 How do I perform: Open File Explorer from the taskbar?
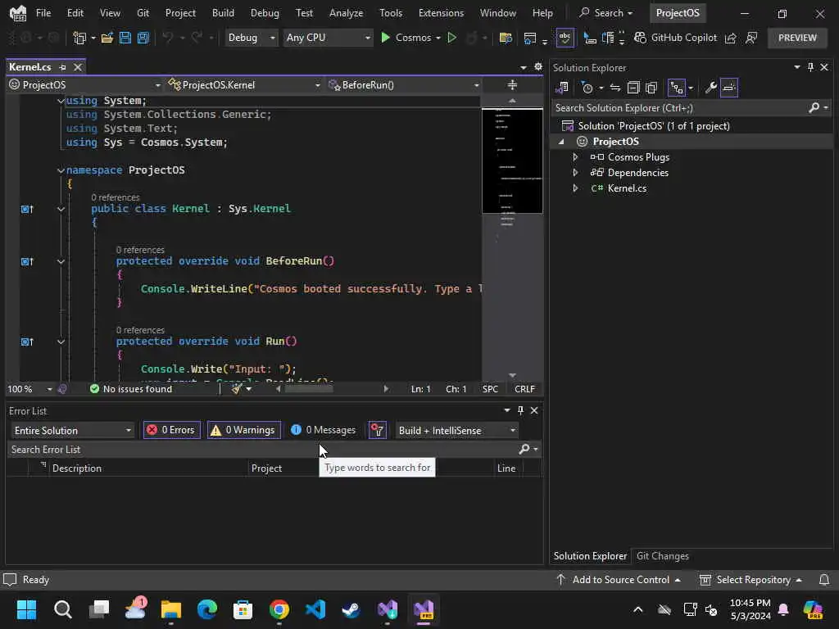pos(171,609)
